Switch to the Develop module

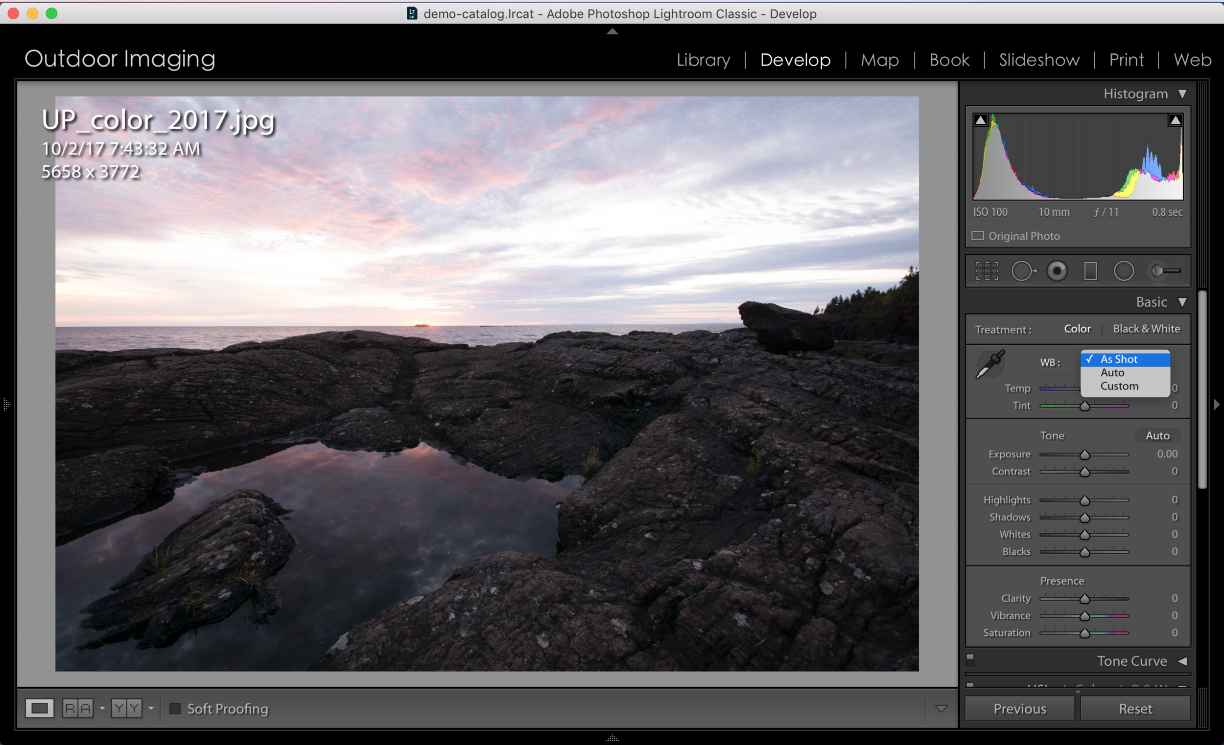point(795,60)
